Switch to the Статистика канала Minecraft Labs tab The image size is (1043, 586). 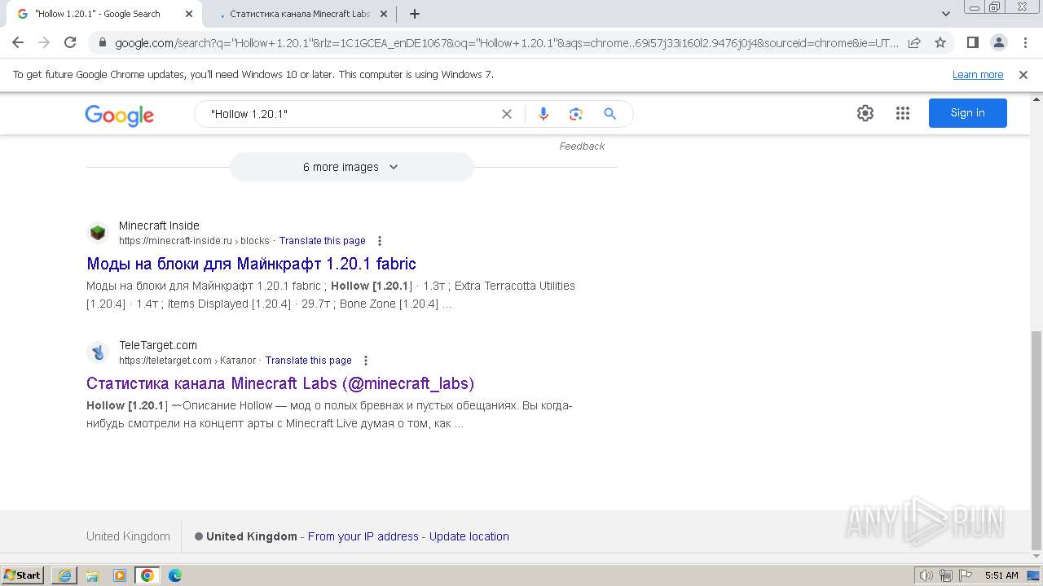coord(299,14)
